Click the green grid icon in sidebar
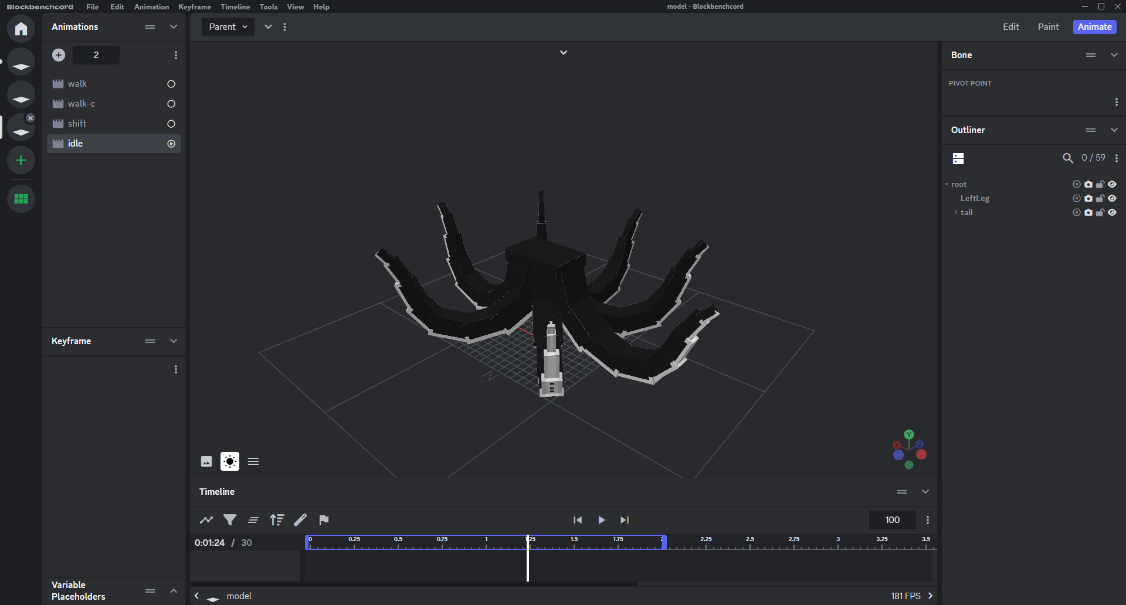The width and height of the screenshot is (1126, 605). point(21,199)
